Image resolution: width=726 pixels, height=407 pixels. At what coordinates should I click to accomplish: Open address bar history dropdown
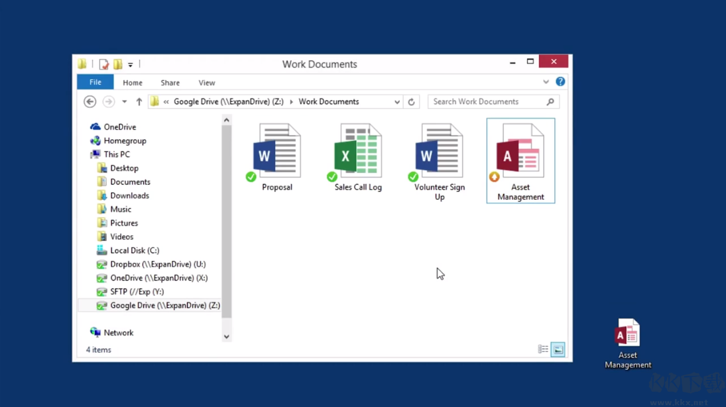coord(396,102)
